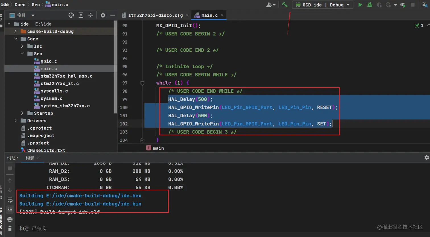Click line number 102 in gutter
This screenshot has width=430, height=237.
coord(123,124)
